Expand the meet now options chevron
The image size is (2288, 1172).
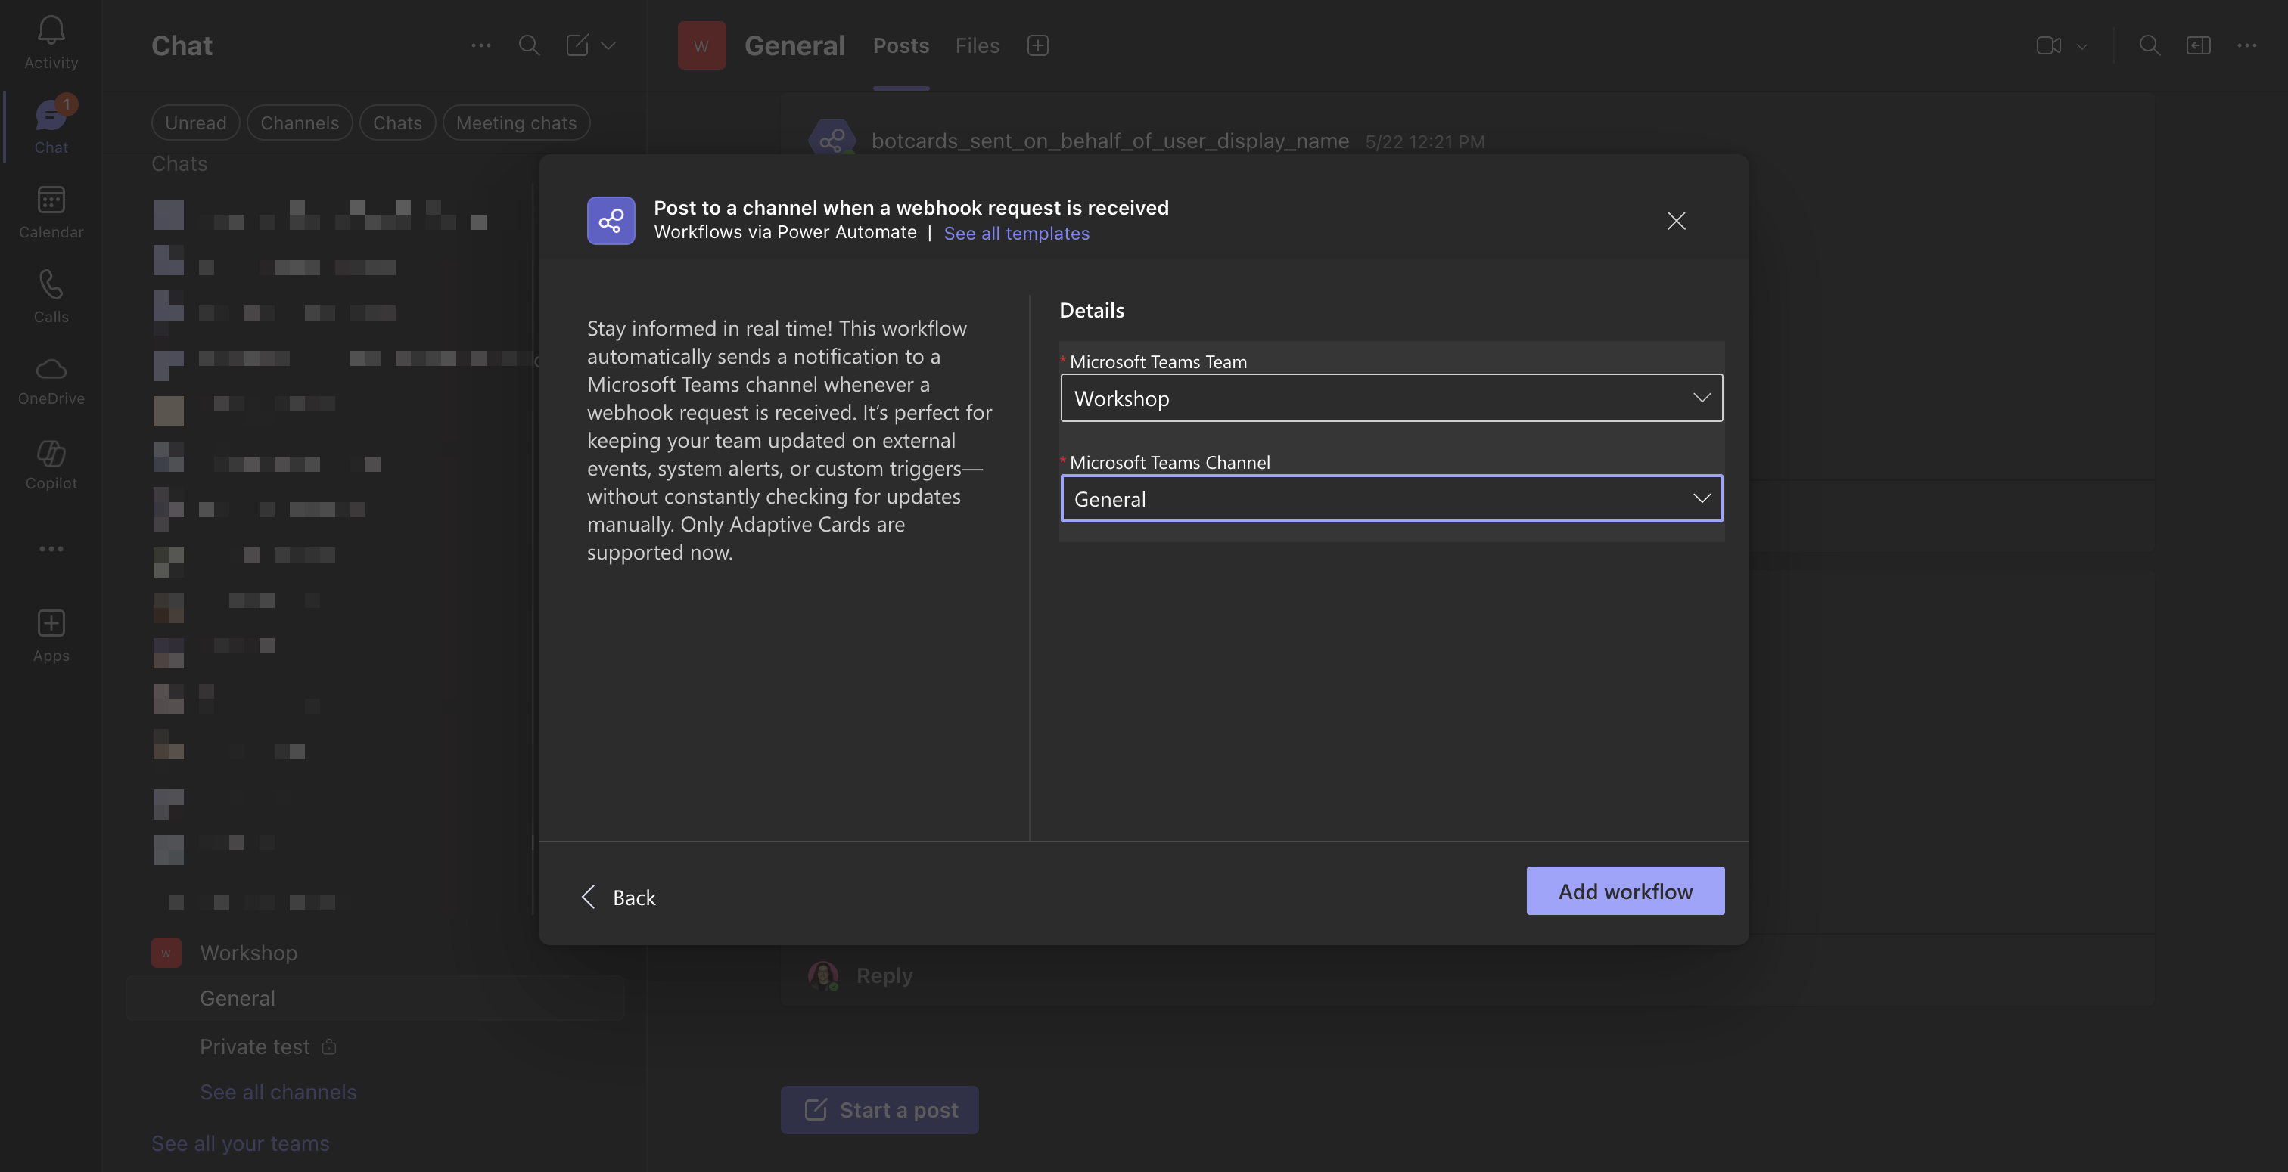click(x=2081, y=45)
